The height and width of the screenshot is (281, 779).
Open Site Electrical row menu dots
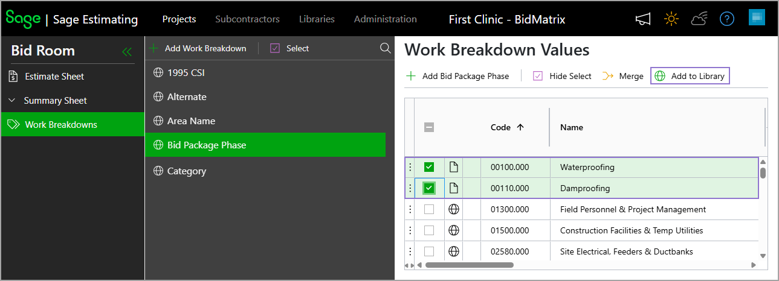pyautogui.click(x=410, y=251)
